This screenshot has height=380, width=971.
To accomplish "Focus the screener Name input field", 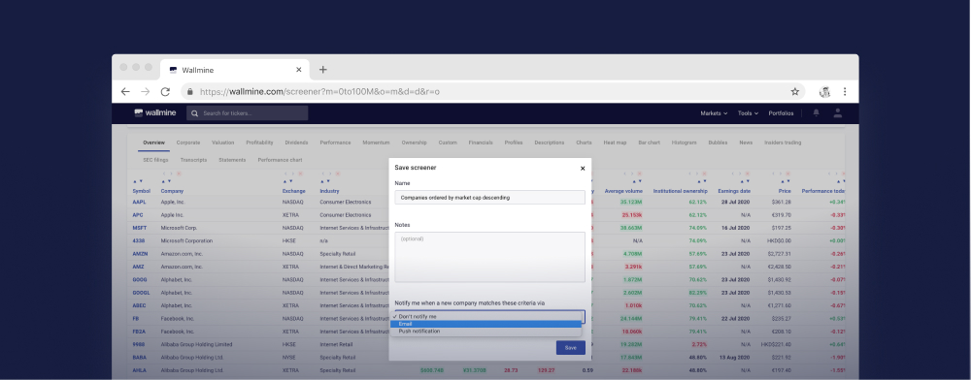I will pyautogui.click(x=489, y=198).
